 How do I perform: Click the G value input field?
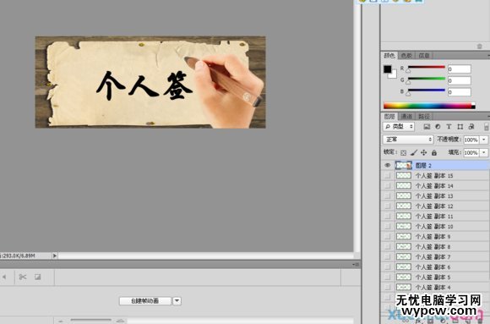click(x=459, y=80)
